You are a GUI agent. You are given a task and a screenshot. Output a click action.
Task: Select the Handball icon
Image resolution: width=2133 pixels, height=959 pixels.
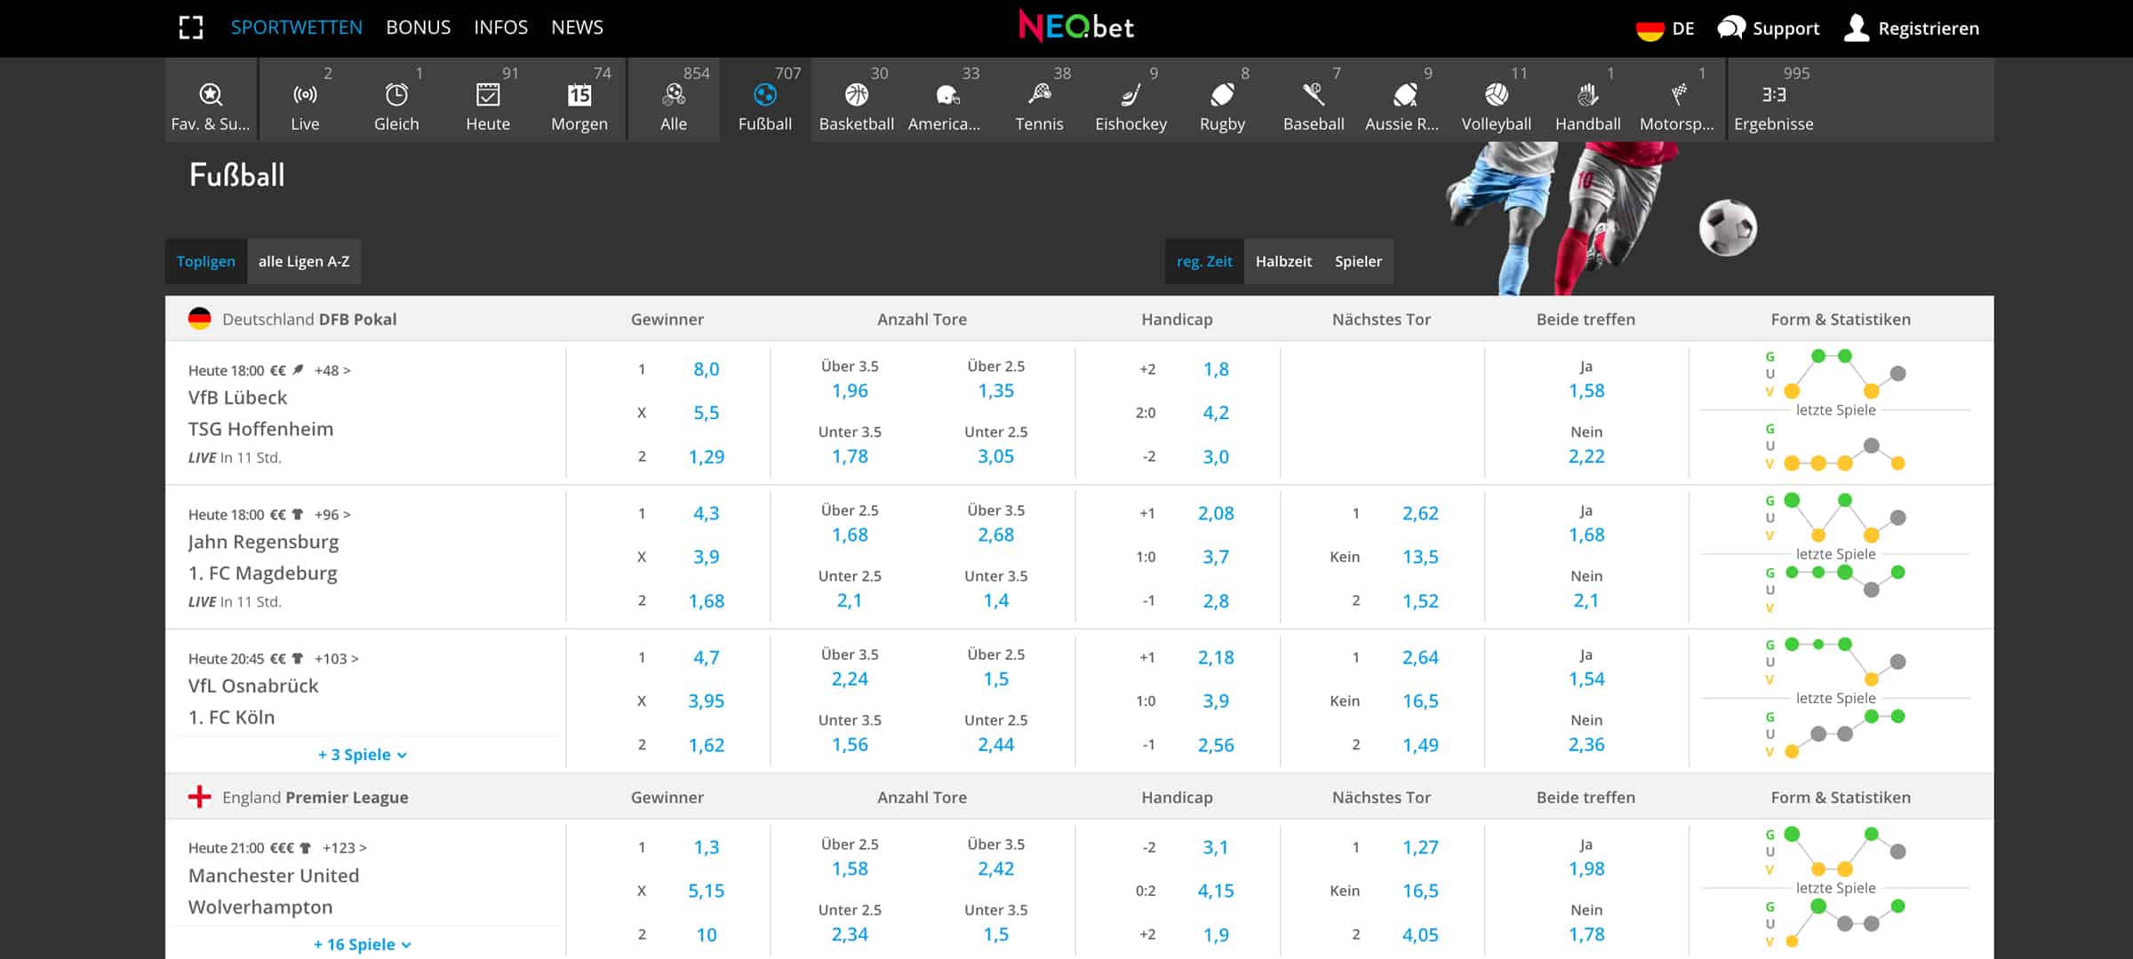tap(1588, 94)
